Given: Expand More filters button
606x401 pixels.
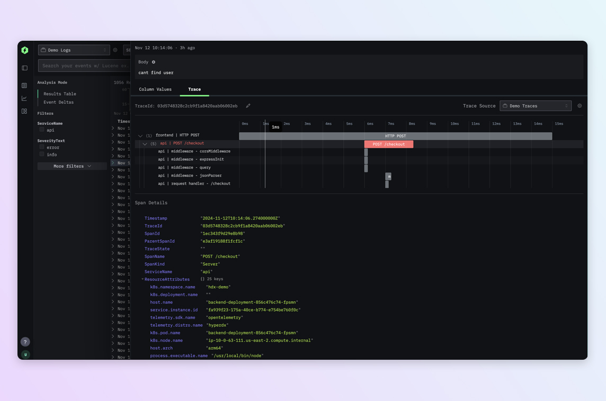Looking at the screenshot, I should (72, 166).
